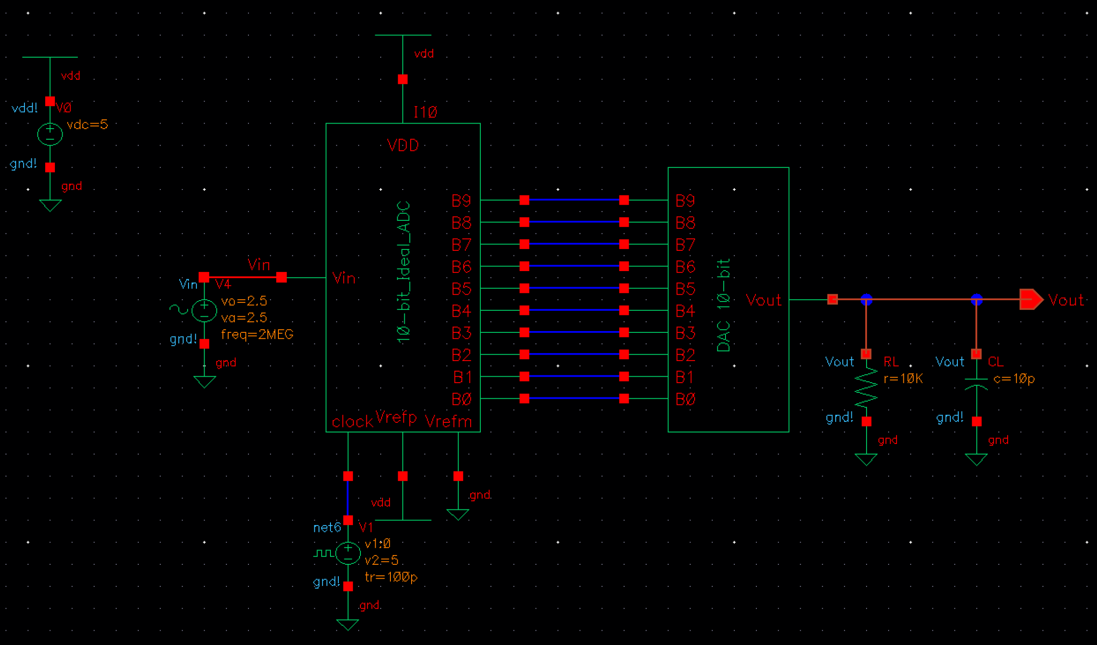Click the vdd pin square above instance I10
1097x645 pixels.
click(402, 78)
